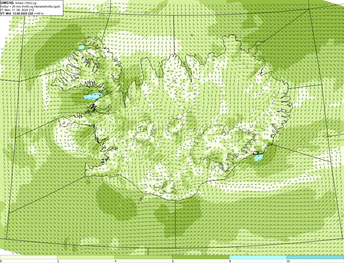The height and width of the screenshot is (263, 344).
Task: Select the above-10 m/s teal scale segment
Action: pos(315,257)
